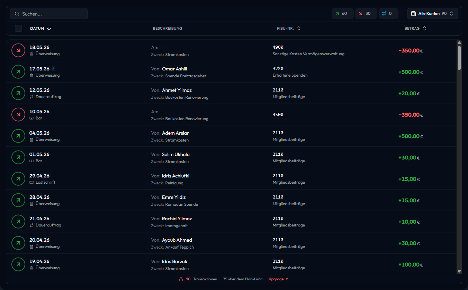This screenshot has height=290, width=468.
Task: Click the incoming arrow icon for Ahmet Yilmaz
Action: tap(18, 93)
